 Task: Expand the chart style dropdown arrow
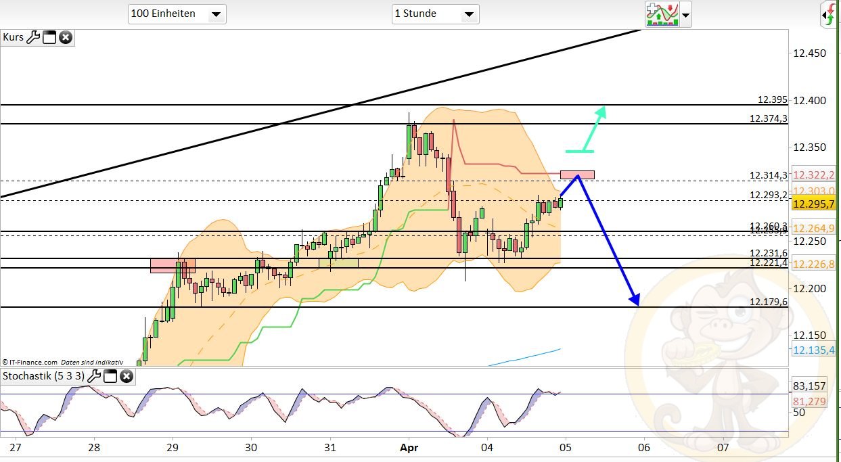pyautogui.click(x=685, y=15)
